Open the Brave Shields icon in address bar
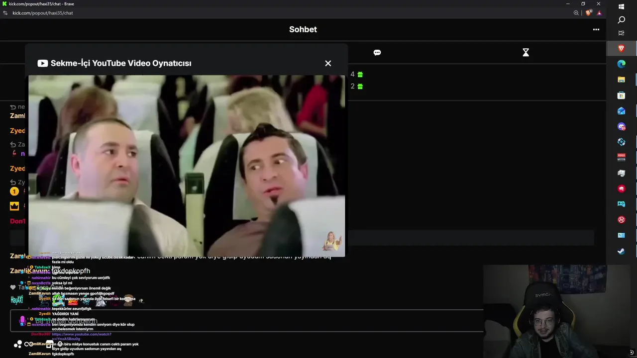 click(589, 13)
